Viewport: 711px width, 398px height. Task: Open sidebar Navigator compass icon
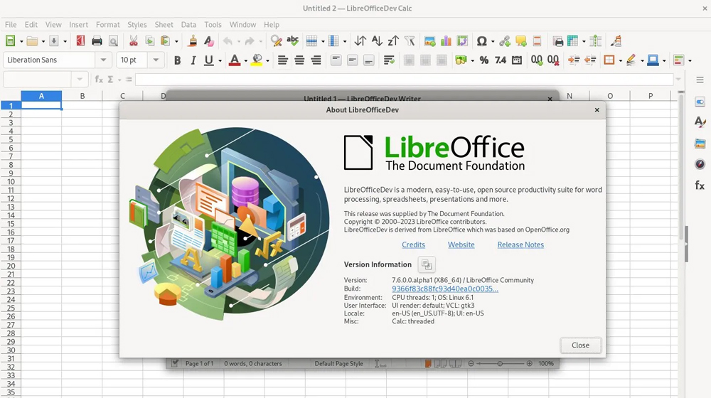700,164
